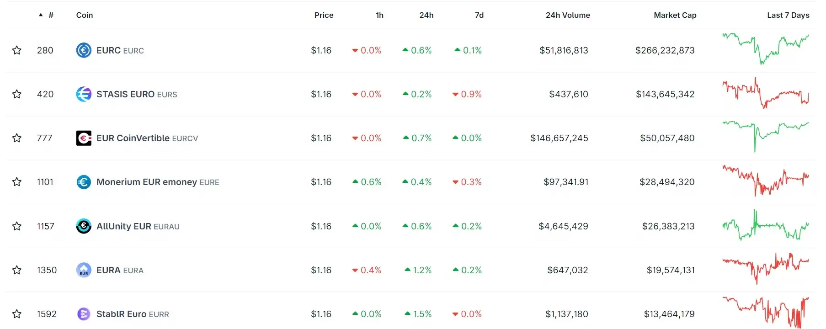The width and height of the screenshot is (826, 329).
Task: Click the Monerium EUR emoney logo
Action: point(84,182)
